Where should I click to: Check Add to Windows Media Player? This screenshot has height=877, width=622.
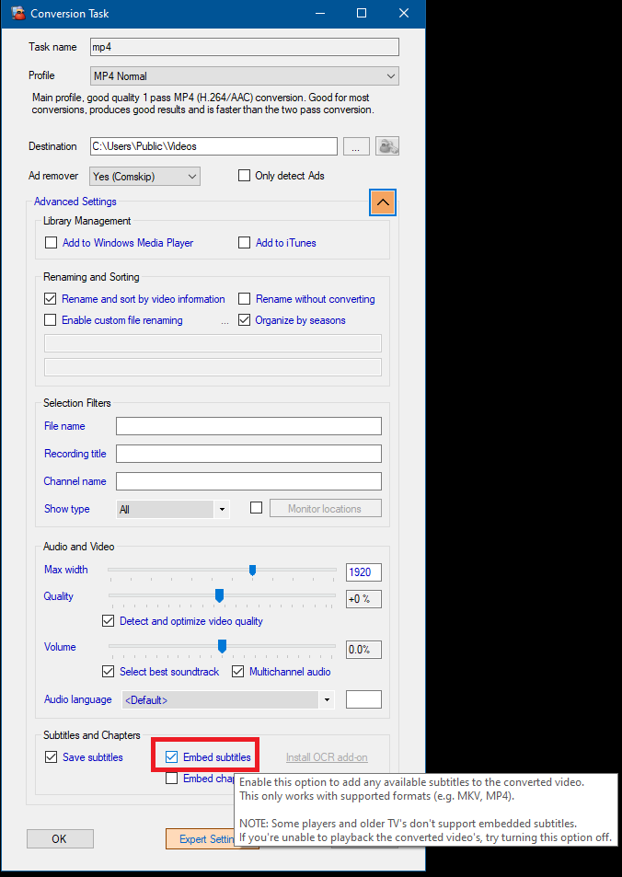click(51, 243)
